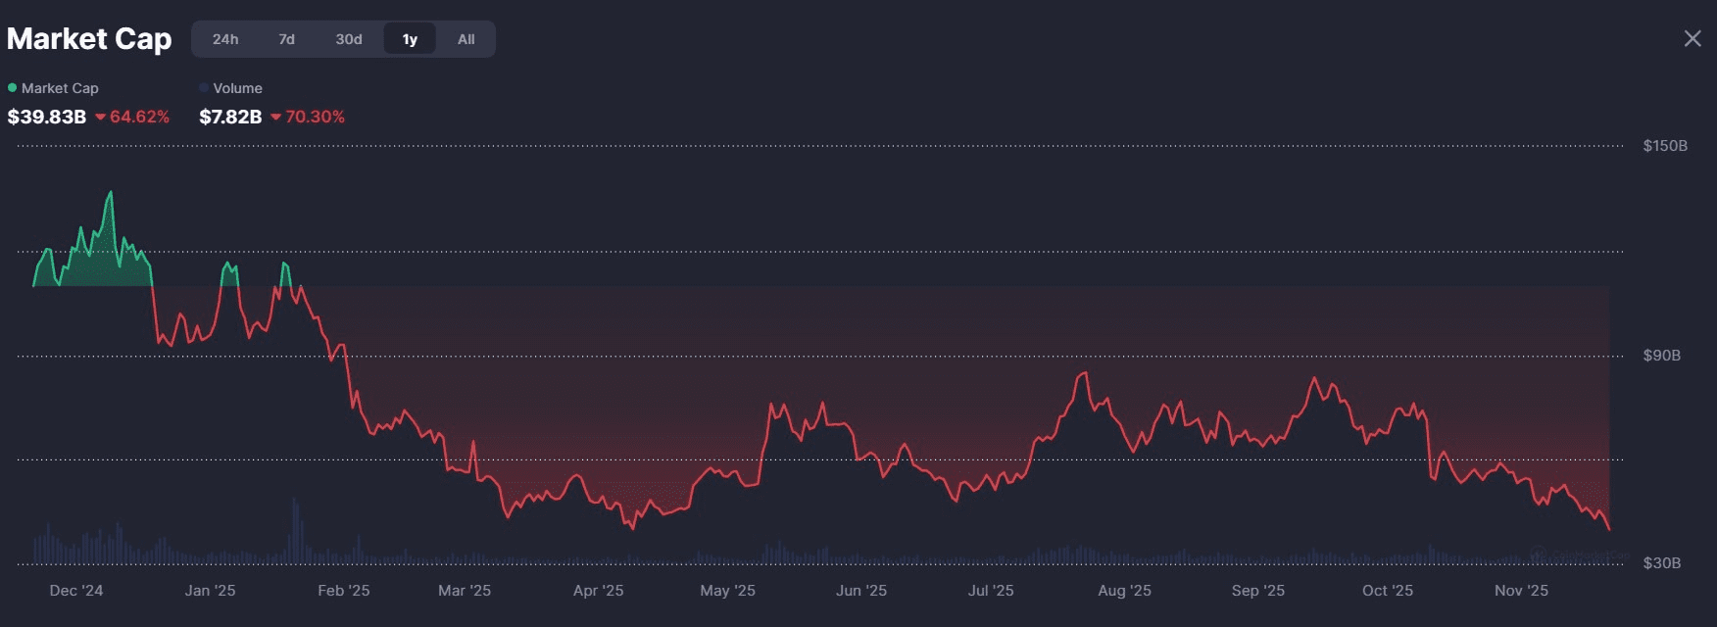Click the red down arrow beside 64.62%

tap(100, 118)
